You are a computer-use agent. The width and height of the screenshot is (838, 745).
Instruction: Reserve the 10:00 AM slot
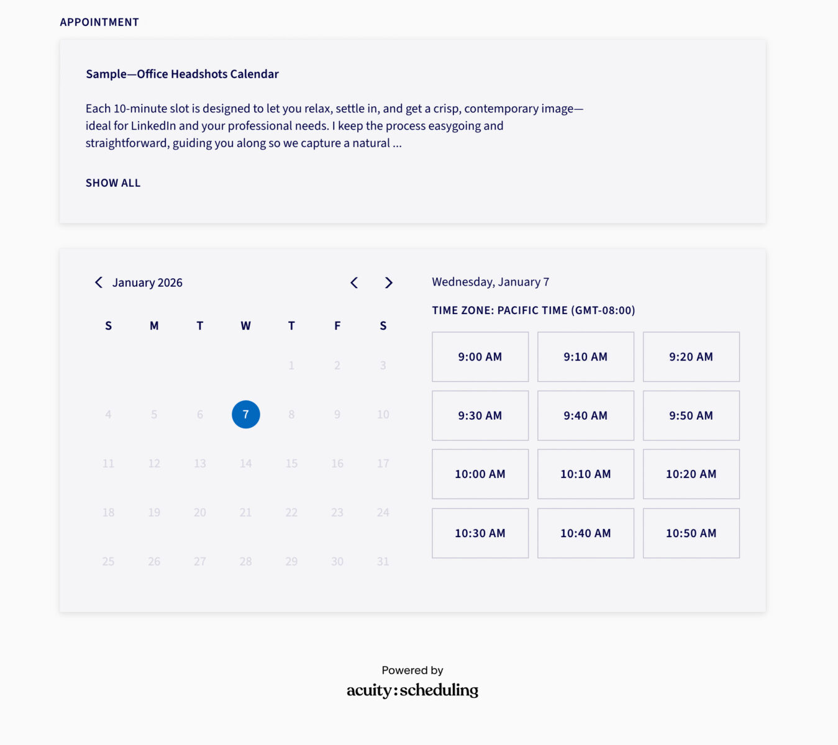click(x=480, y=474)
